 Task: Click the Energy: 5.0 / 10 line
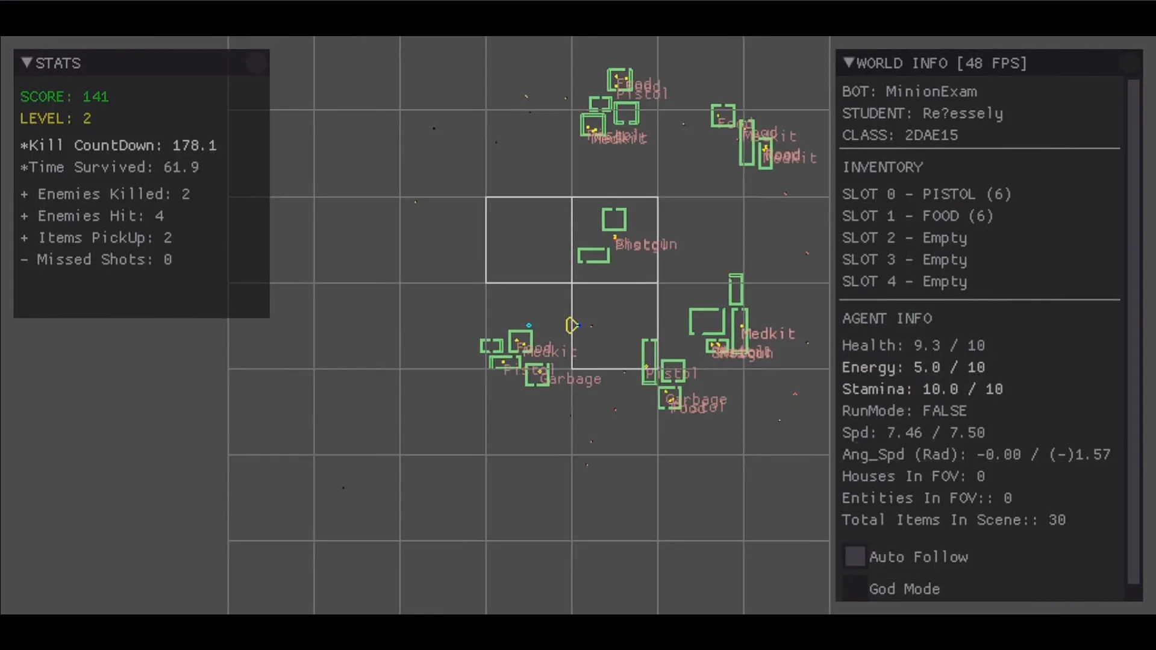(x=913, y=367)
